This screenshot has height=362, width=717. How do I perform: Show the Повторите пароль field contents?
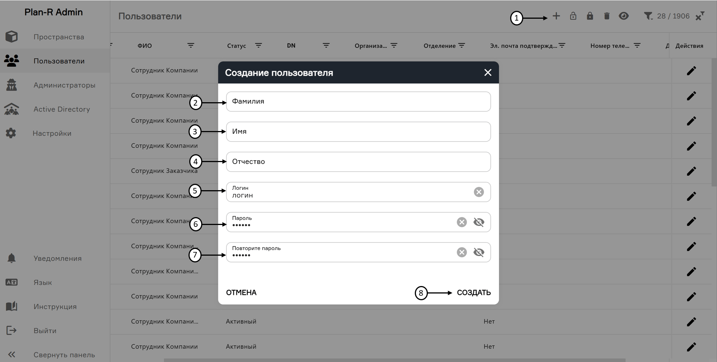point(479,252)
